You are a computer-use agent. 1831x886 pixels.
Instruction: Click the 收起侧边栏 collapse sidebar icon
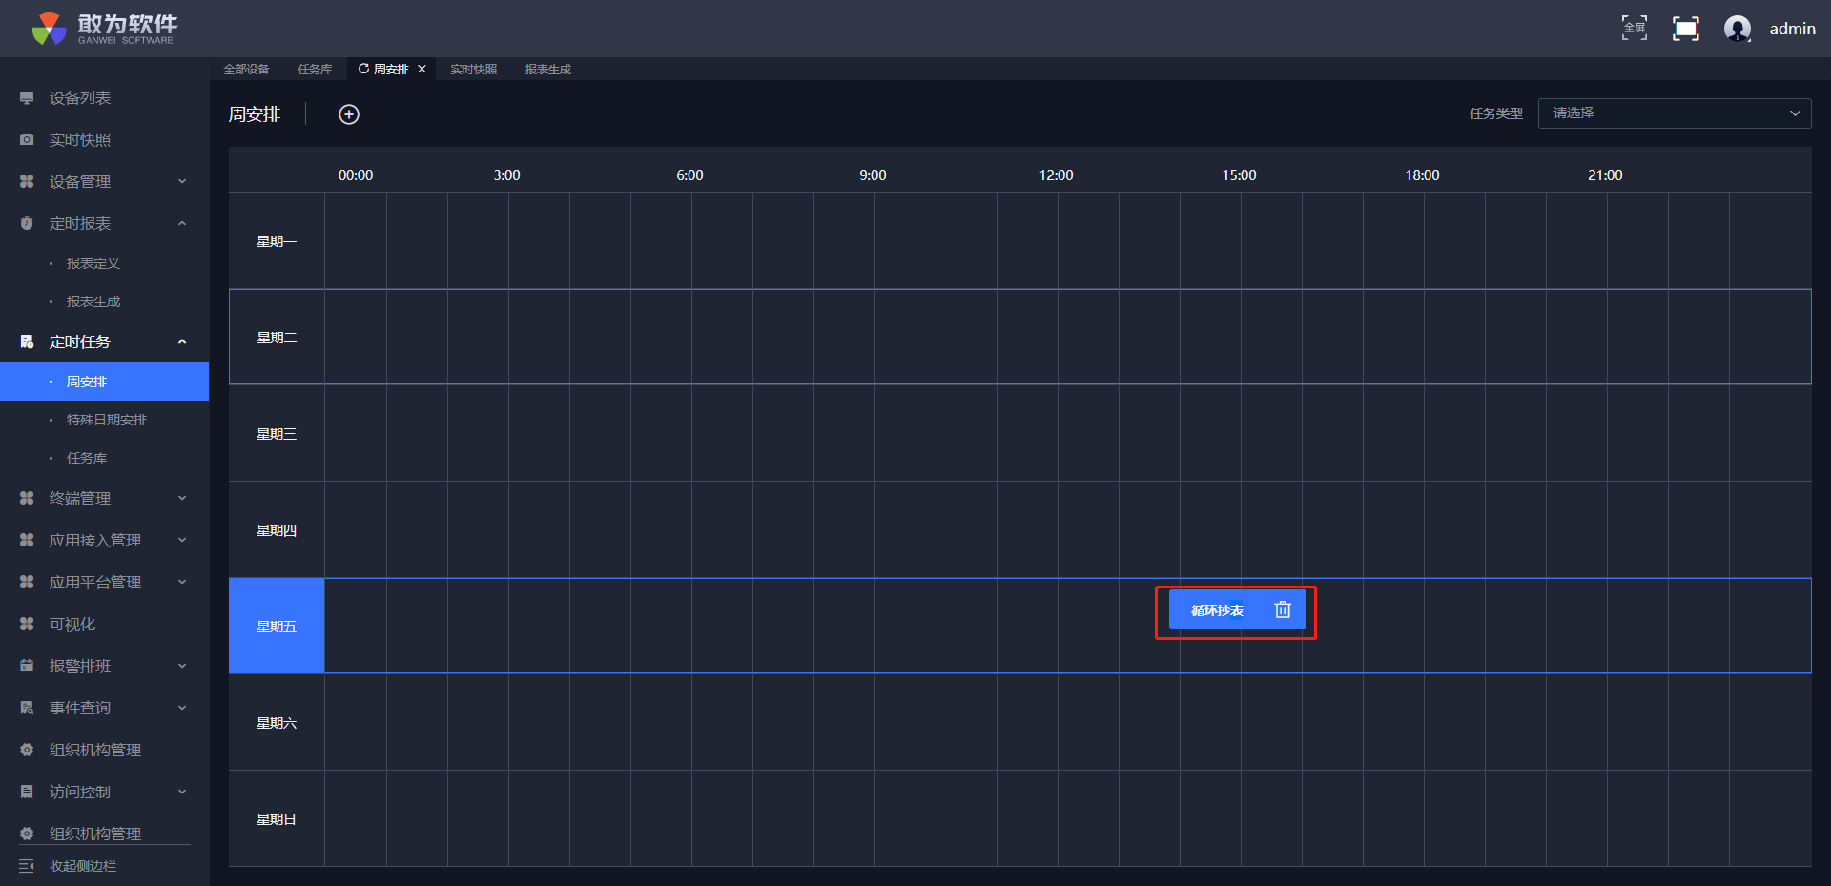27,866
